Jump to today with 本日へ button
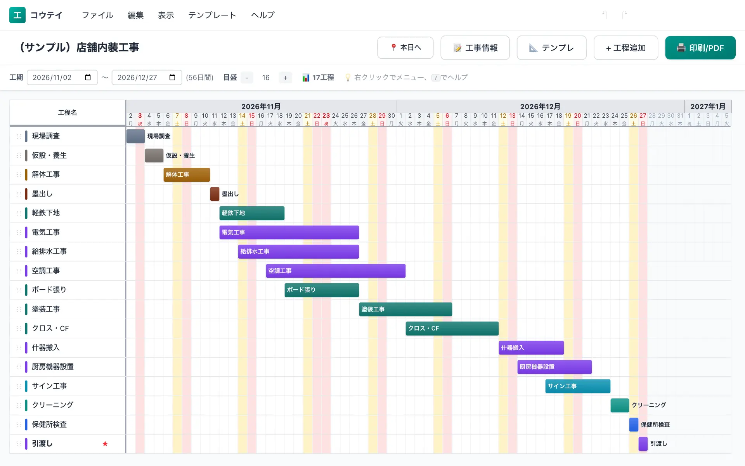 (x=405, y=48)
